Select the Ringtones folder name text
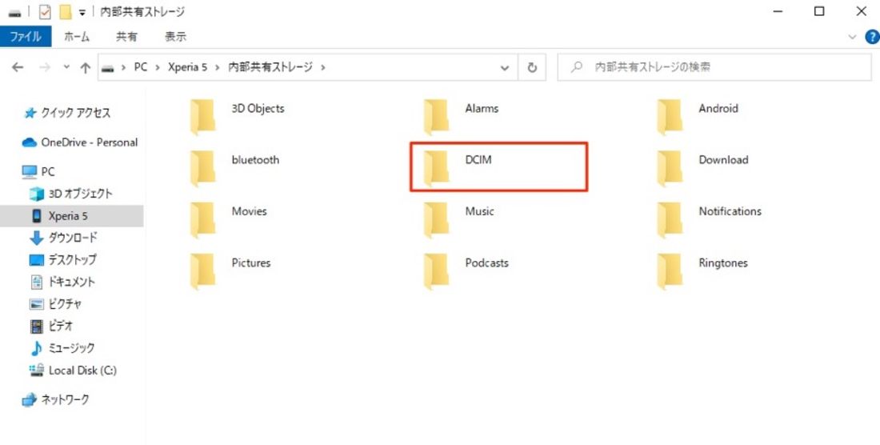 click(x=723, y=263)
